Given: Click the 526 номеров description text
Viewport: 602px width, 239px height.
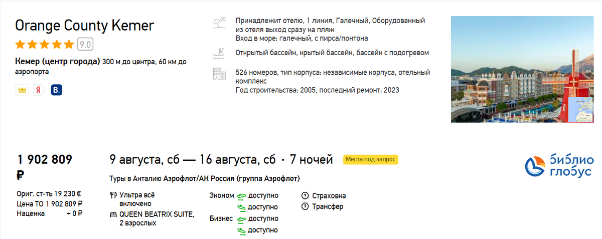Looking at the screenshot, I should point(333,77).
